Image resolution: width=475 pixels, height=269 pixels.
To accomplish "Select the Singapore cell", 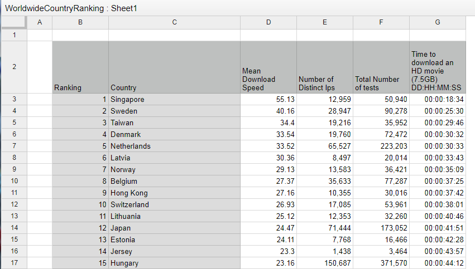I will point(175,99).
